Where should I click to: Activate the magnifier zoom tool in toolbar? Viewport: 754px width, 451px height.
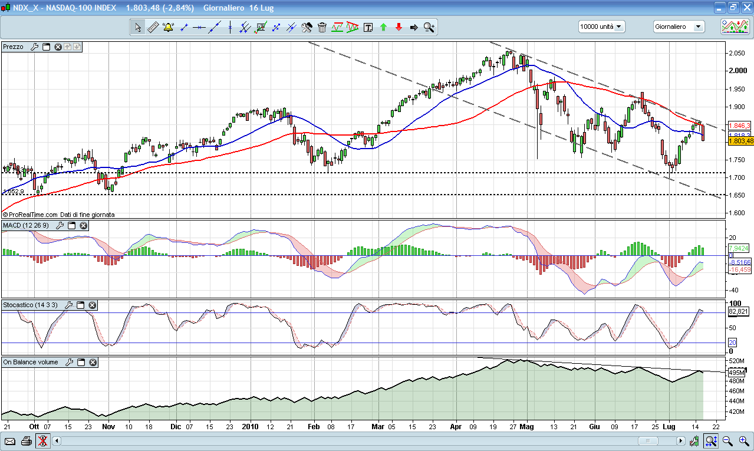point(429,27)
